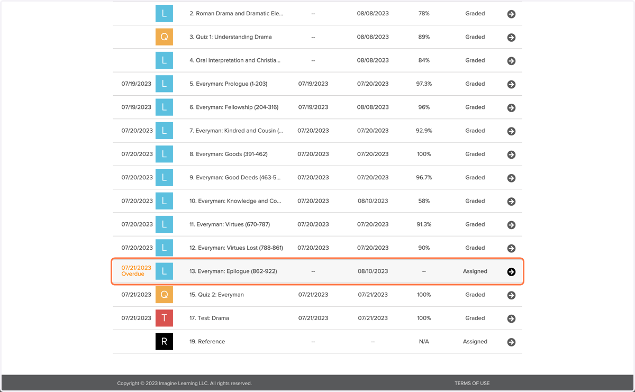The height and width of the screenshot is (392, 635).
Task: Click the 89% score for Quiz 1
Action: pyautogui.click(x=424, y=37)
